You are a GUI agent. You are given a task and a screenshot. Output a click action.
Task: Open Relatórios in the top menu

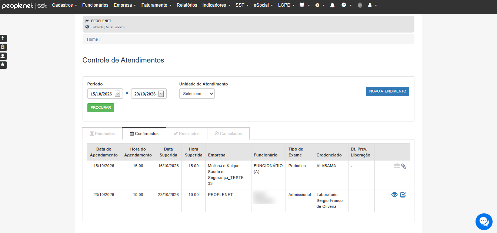(x=187, y=5)
